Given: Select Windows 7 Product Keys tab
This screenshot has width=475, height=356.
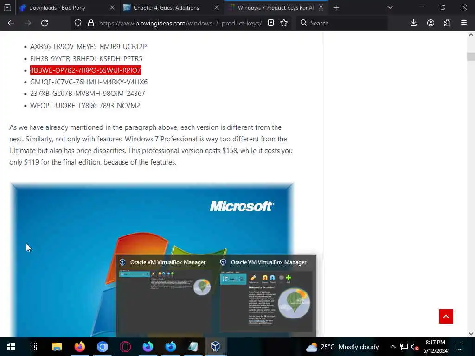Looking at the screenshot, I should (x=276, y=8).
